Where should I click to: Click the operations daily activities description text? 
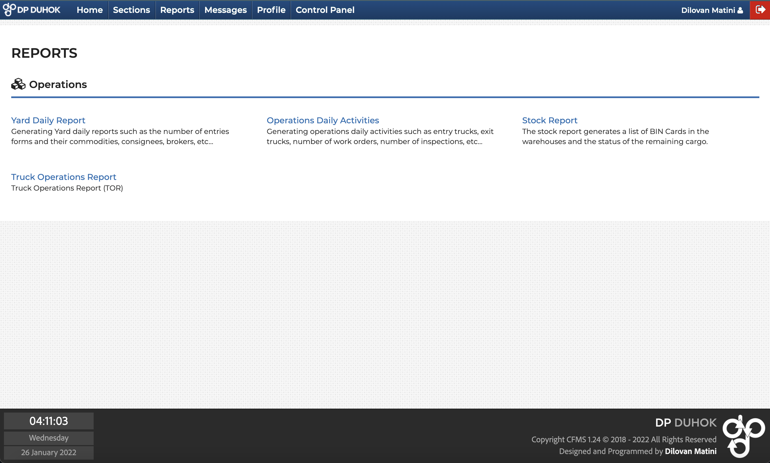point(380,136)
